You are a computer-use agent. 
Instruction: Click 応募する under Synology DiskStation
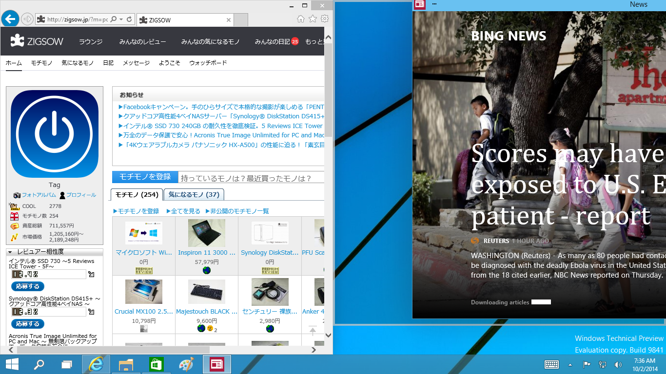pos(28,324)
